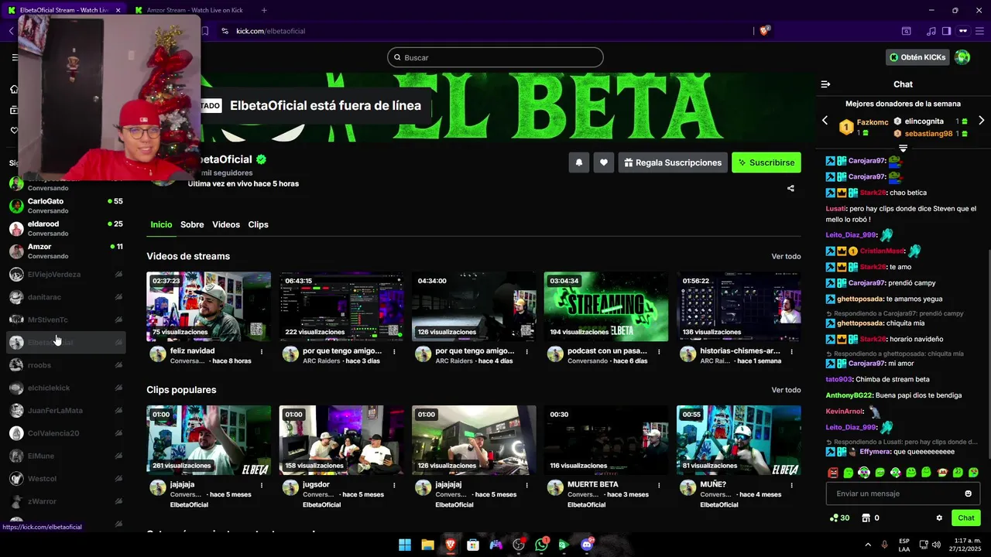Viewport: 991px width, 557px height.
Task: Click the bookmark icon in the address bar
Action: click(205, 31)
